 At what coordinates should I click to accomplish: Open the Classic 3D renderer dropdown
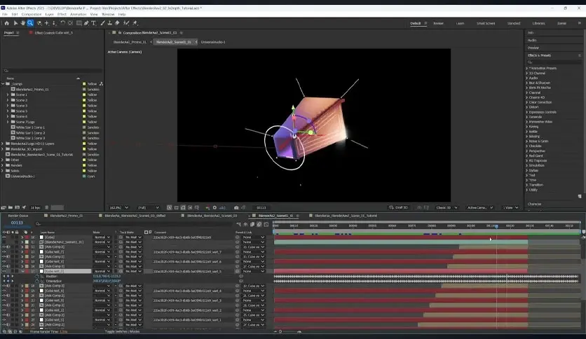[447, 207]
